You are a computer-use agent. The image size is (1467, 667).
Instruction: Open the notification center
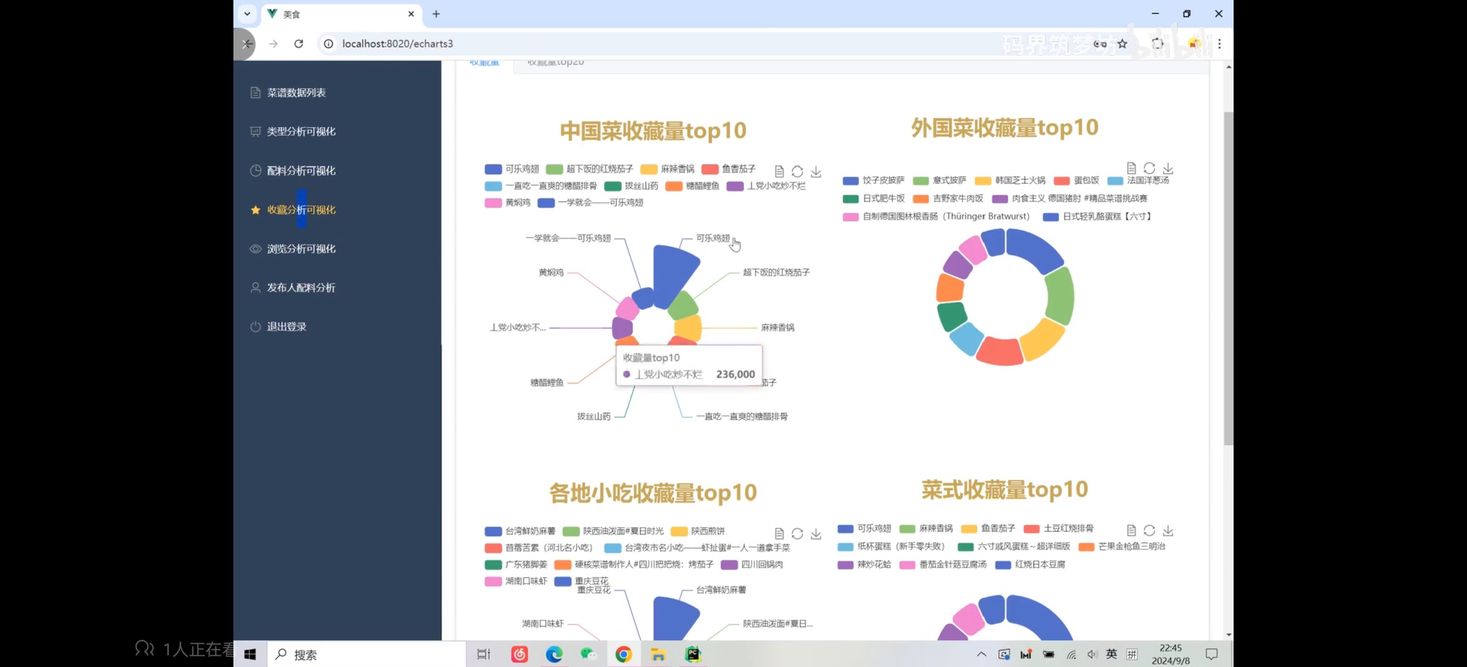(x=1211, y=654)
